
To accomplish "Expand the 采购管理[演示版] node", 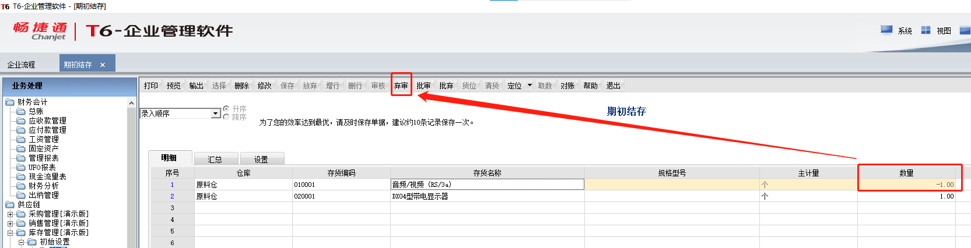I will click(x=10, y=214).
